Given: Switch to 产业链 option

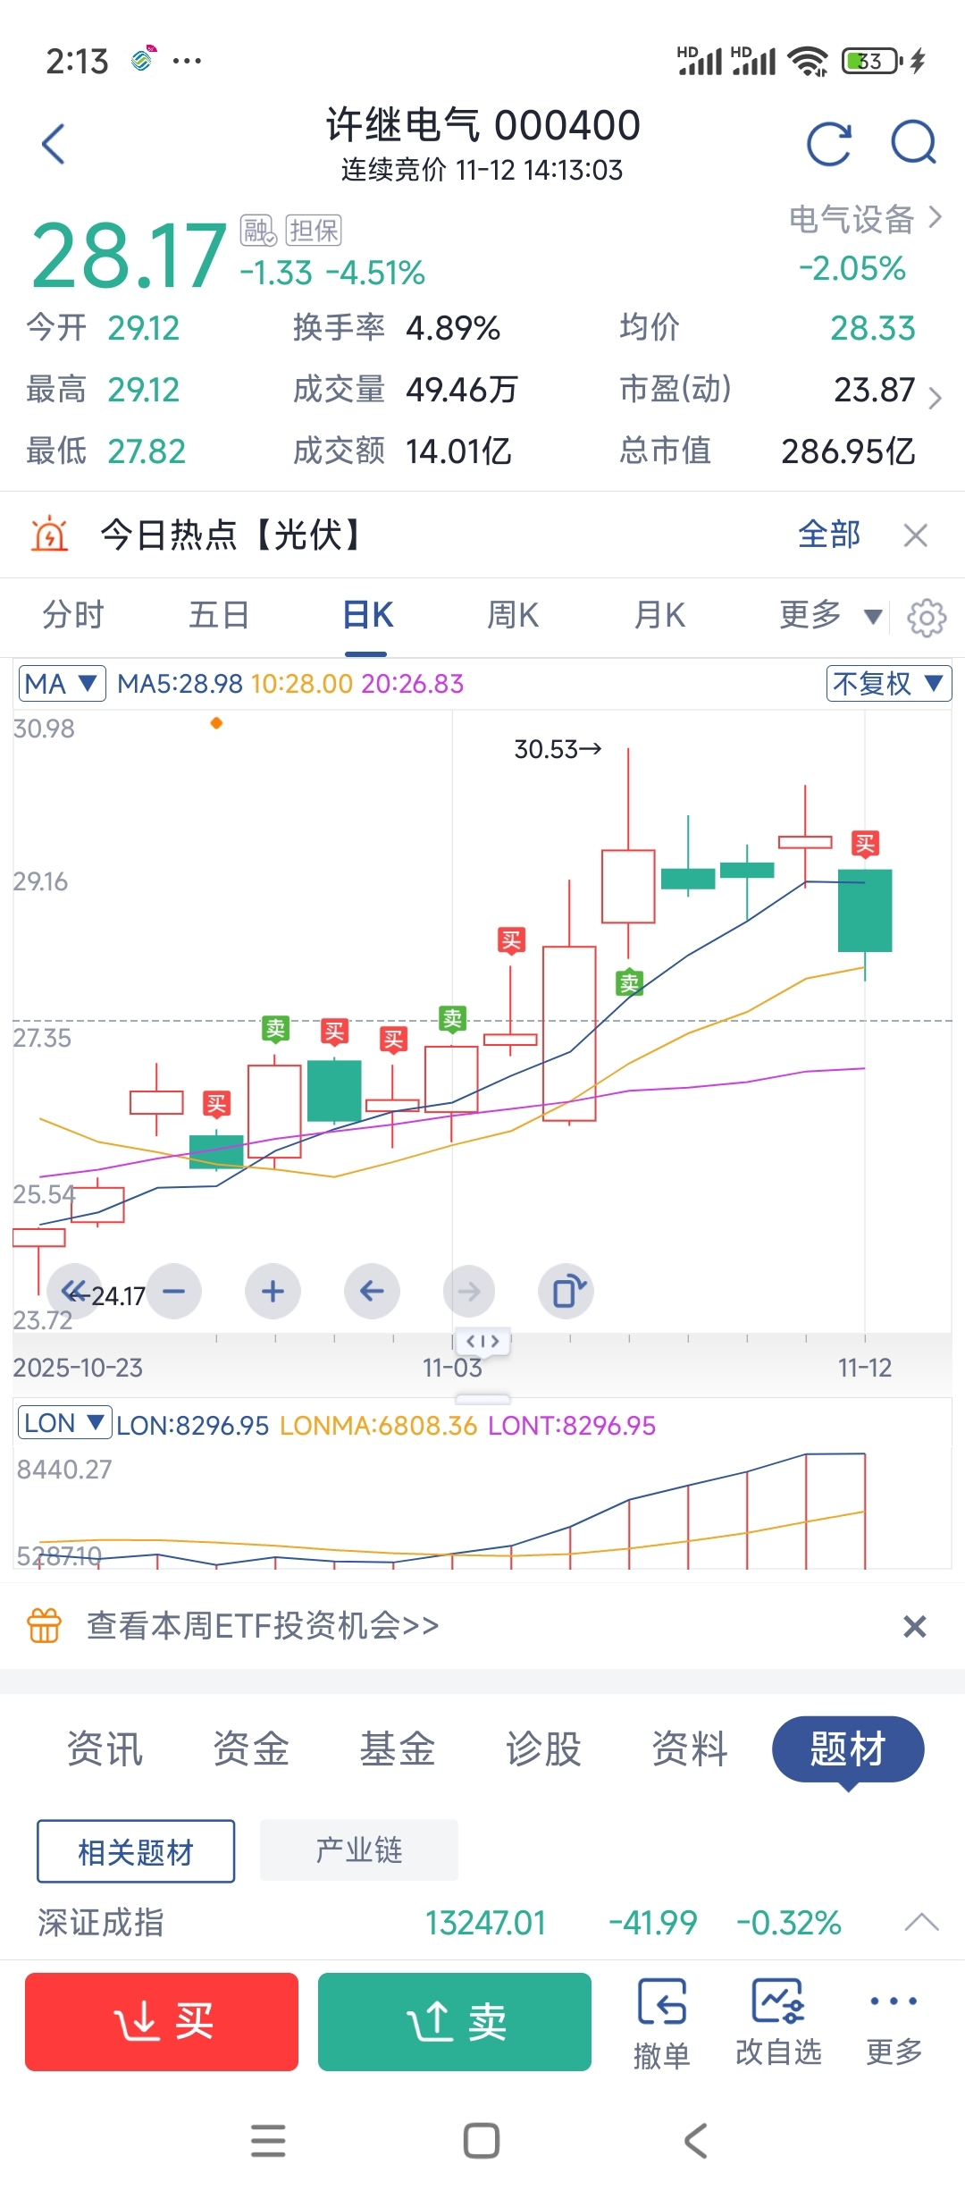Looking at the screenshot, I should pos(358,1849).
